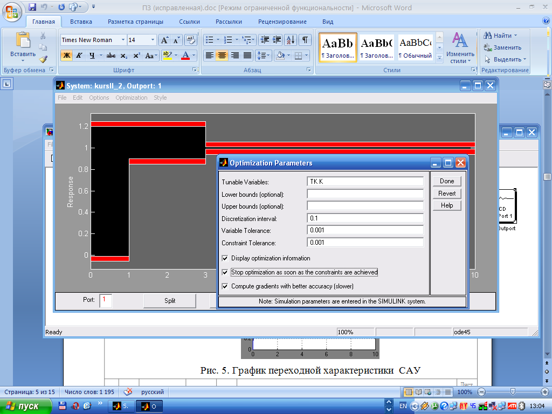This screenshot has width=552, height=414.
Task: Disable Compute gradients with better accuracy
Action: (x=225, y=286)
